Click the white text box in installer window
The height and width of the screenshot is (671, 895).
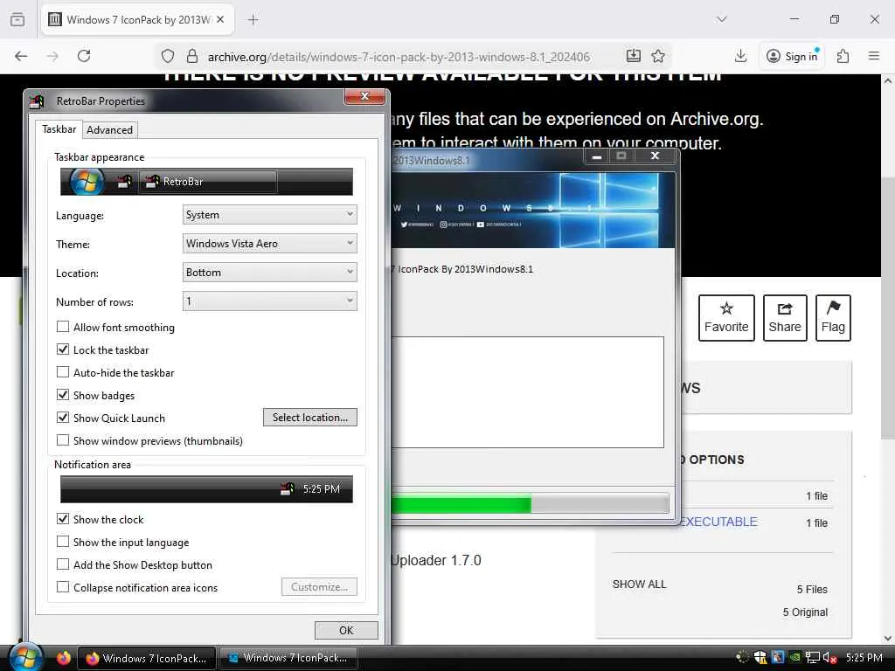[x=527, y=392]
